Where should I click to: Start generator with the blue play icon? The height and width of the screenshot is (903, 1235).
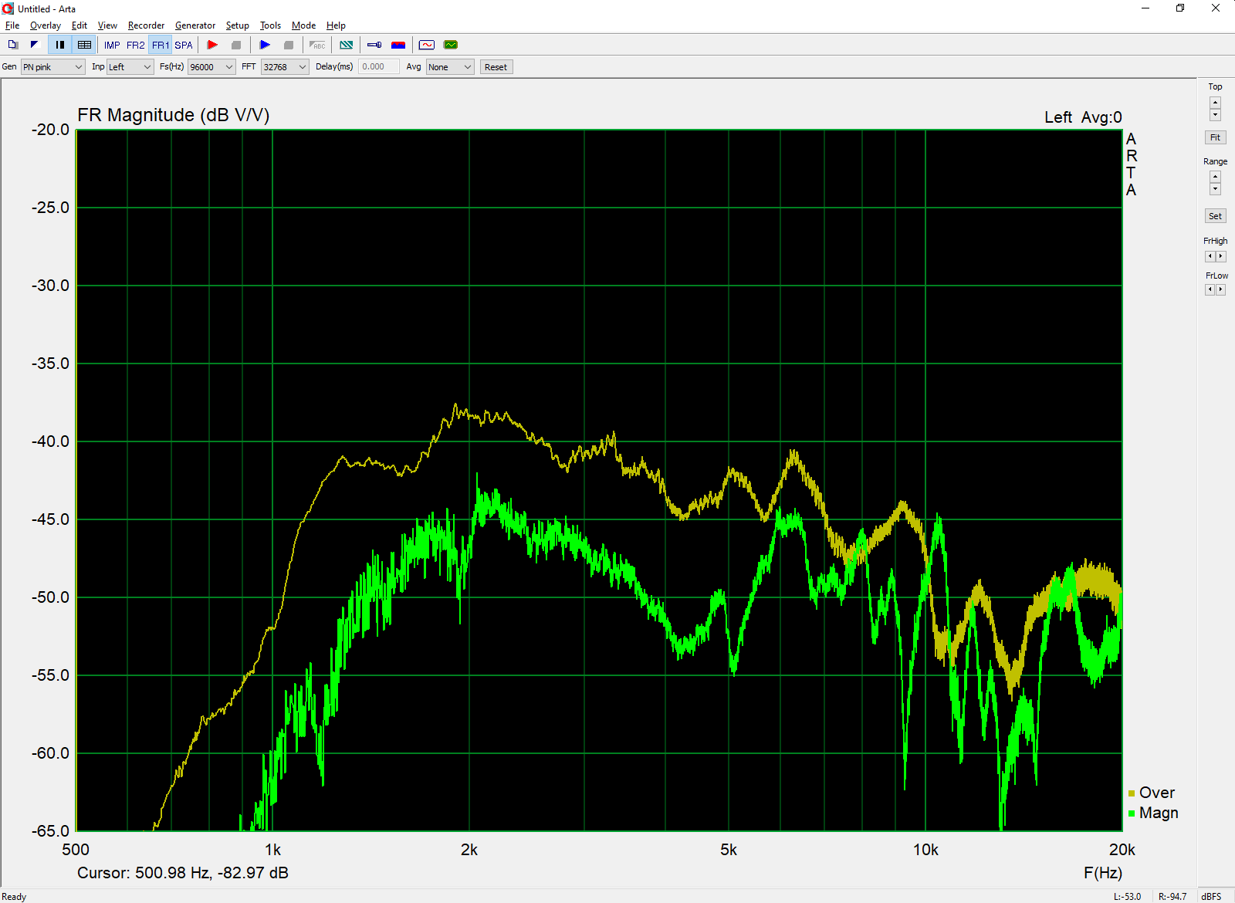click(265, 45)
